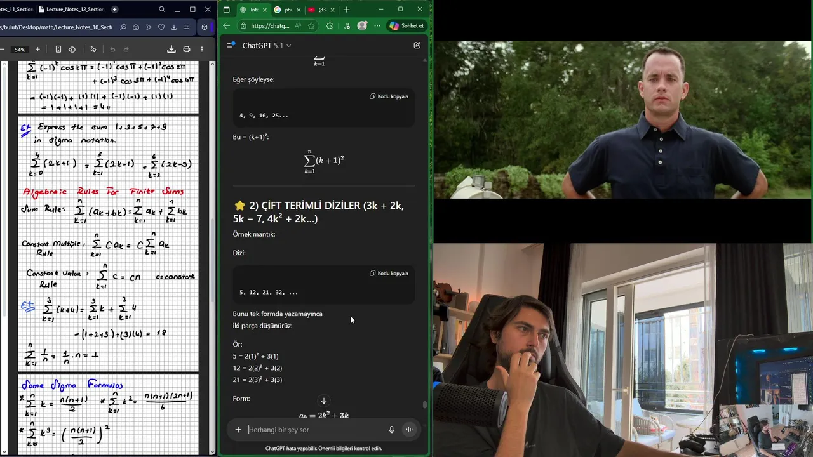Open the PDF viewer's three-dot more menu
Image resolution: width=813 pixels, height=457 pixels.
(x=203, y=50)
